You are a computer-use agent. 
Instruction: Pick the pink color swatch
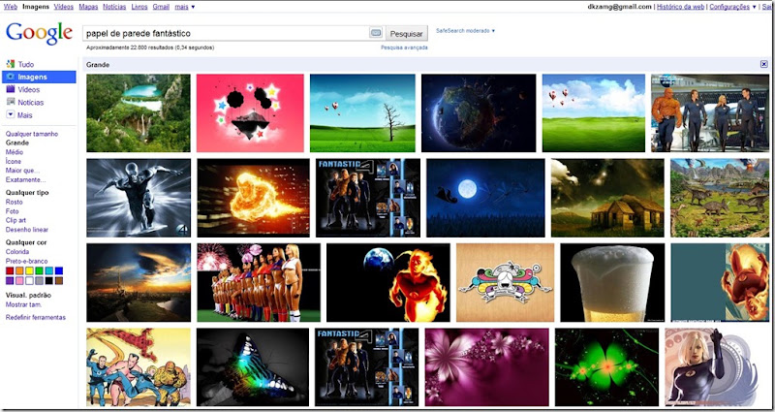tap(19, 280)
